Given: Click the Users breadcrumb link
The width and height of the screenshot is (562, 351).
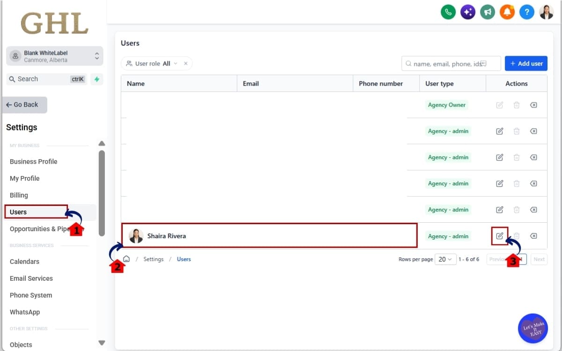Looking at the screenshot, I should [184, 259].
